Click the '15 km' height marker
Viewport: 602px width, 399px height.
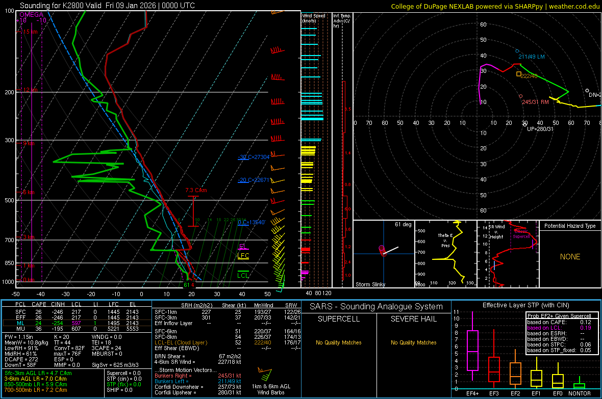tap(30, 32)
